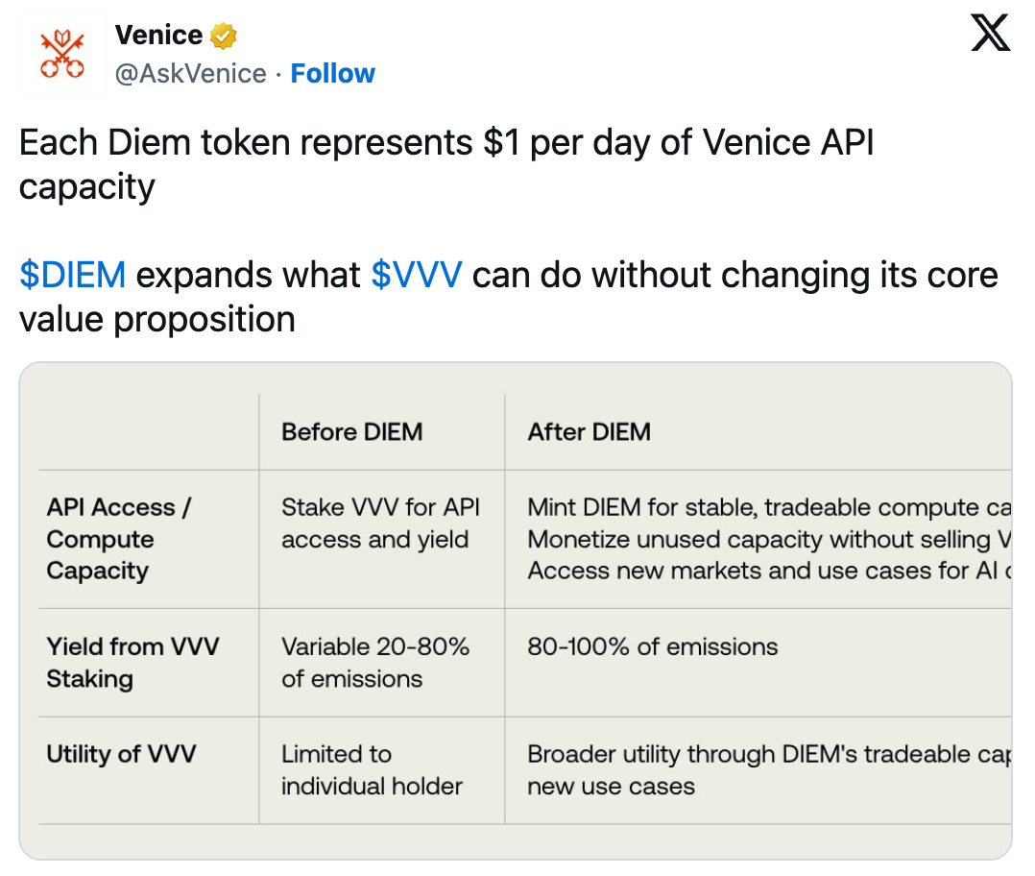Open the Venice display name link

click(x=158, y=36)
